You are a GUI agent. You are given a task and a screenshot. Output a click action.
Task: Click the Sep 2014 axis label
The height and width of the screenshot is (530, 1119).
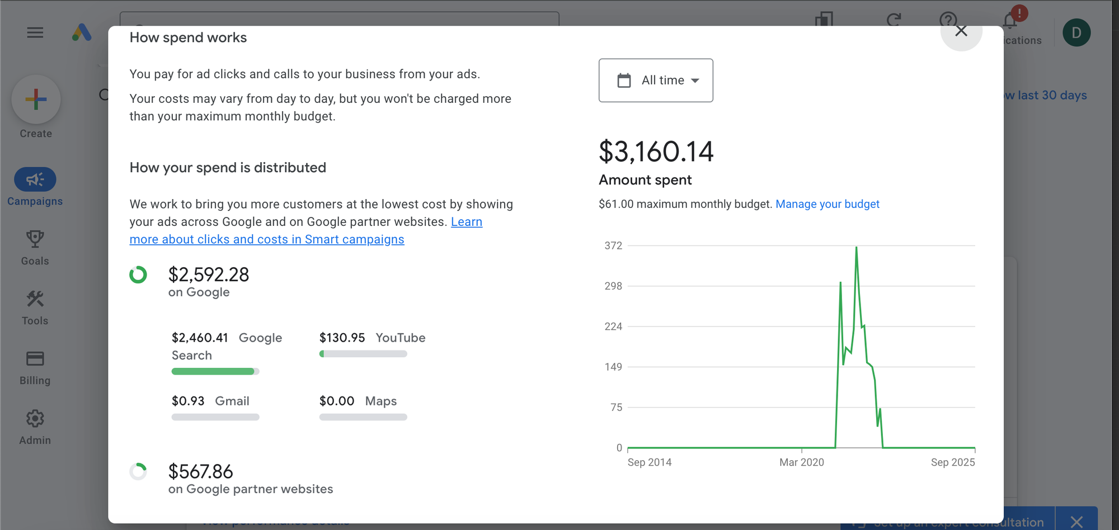click(x=650, y=462)
